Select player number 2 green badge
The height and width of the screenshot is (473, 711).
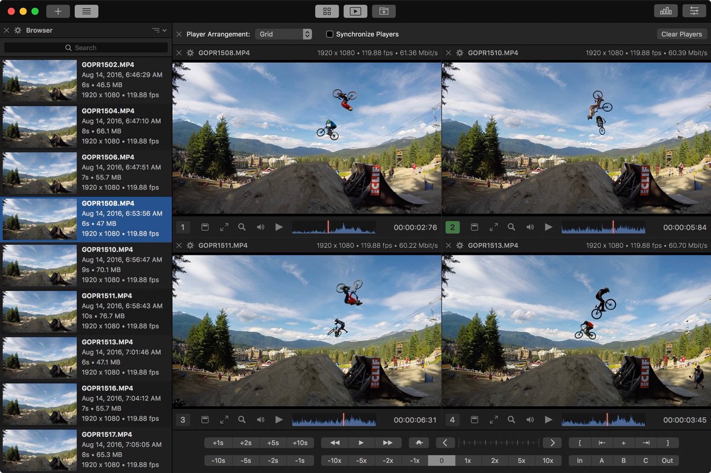click(453, 228)
